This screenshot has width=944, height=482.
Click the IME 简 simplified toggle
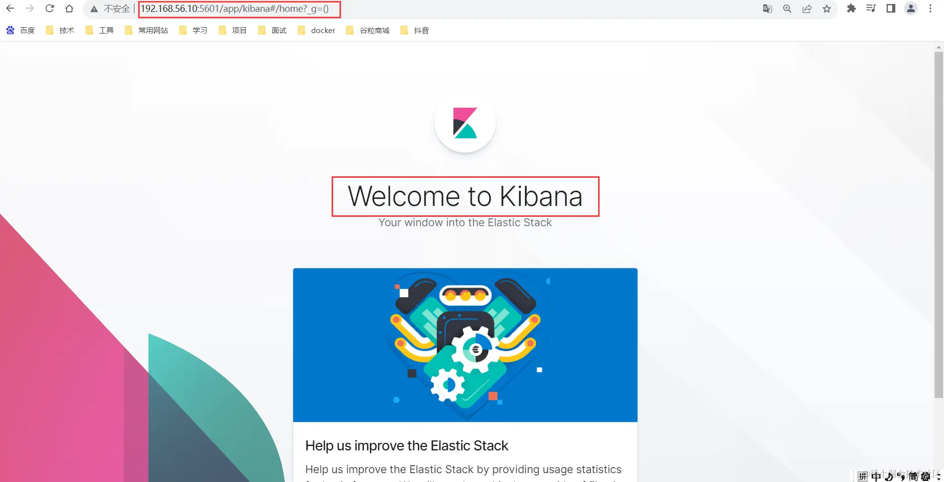tap(913, 476)
